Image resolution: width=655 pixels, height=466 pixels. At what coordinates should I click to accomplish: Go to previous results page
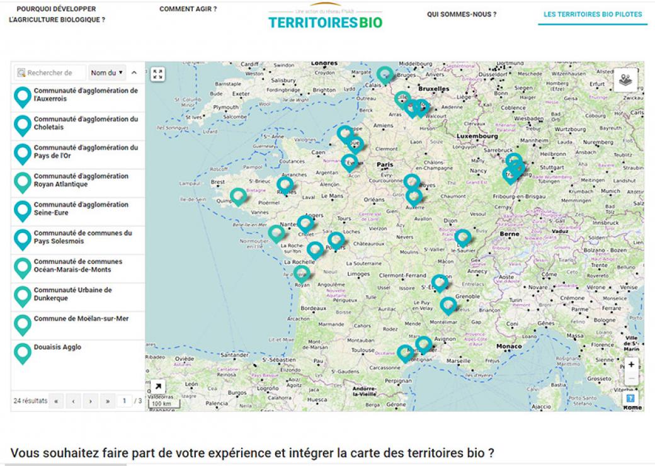point(73,401)
